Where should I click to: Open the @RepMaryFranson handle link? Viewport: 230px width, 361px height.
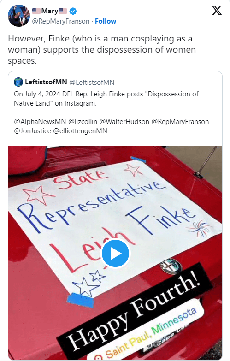pos(61,21)
